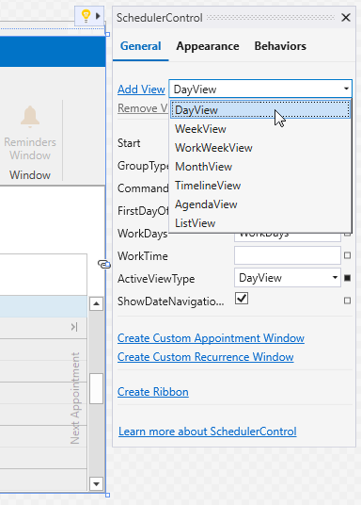This screenshot has height=505, width=361.
Task: Click the scheduler vertical scrollbar thumb
Action: pyautogui.click(x=96, y=389)
